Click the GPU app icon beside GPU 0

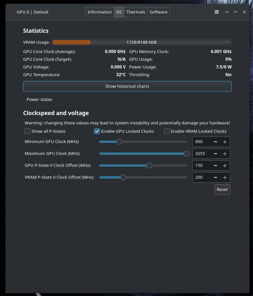coord(10,12)
